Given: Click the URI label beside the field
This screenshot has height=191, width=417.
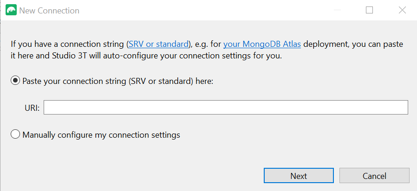Looking at the screenshot, I should coord(32,108).
